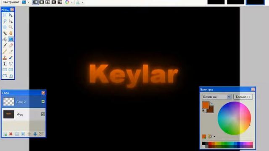The image size is (269, 151).
Task: Move the layer up
Action: pos(29,134)
